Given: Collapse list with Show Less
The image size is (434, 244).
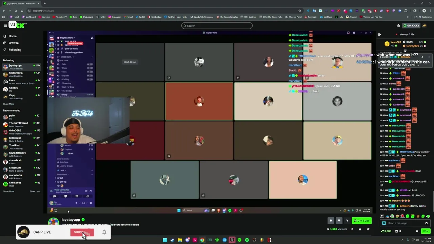Looking at the screenshot, I should point(35,191).
